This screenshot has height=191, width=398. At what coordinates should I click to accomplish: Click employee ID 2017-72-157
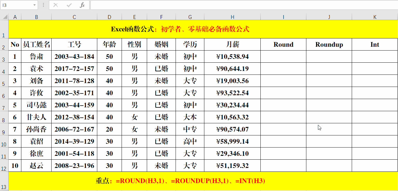coord(74,69)
